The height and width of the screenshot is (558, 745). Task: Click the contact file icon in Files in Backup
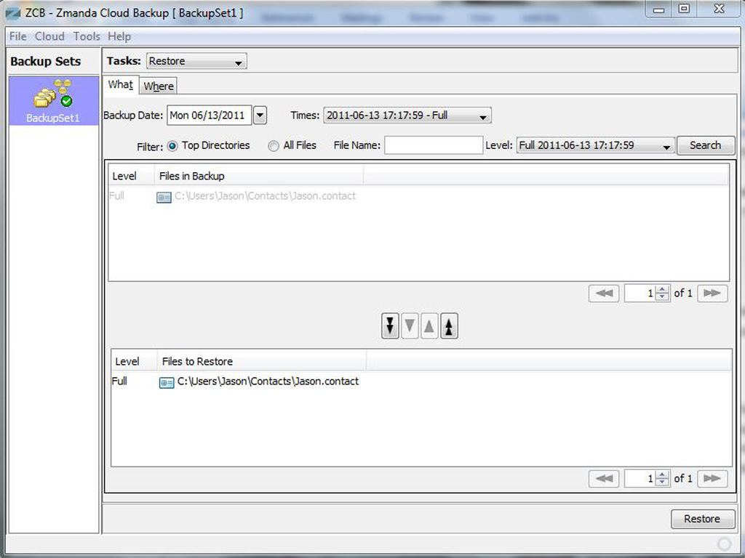pyautogui.click(x=164, y=197)
